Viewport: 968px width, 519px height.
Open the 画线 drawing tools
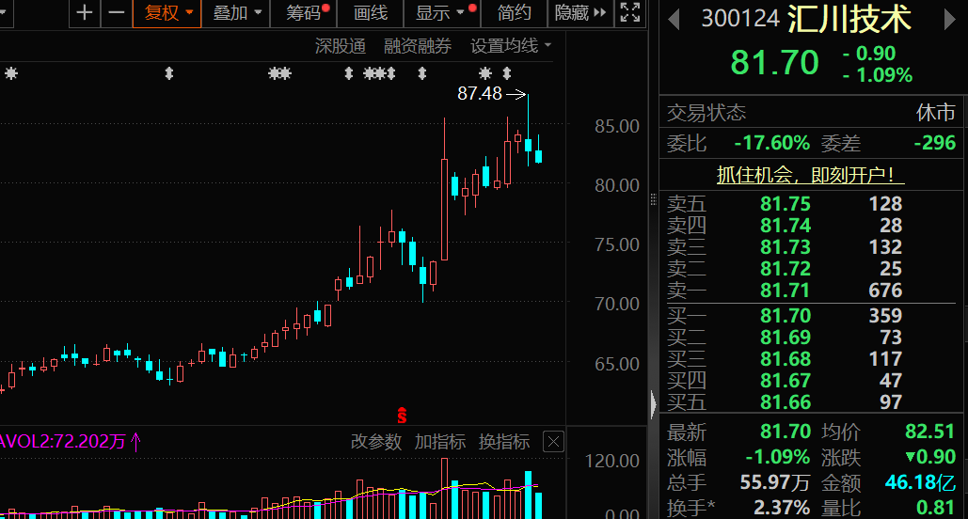pyautogui.click(x=371, y=13)
